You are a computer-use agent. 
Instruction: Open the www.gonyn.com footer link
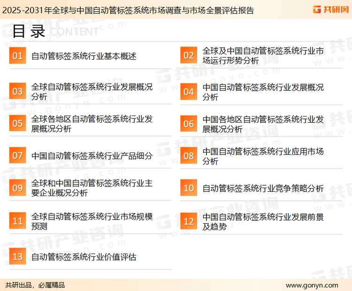(312, 285)
